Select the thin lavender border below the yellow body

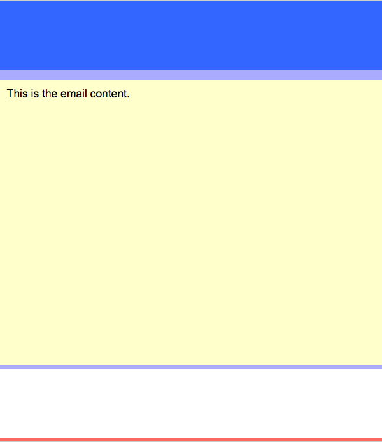(191, 367)
